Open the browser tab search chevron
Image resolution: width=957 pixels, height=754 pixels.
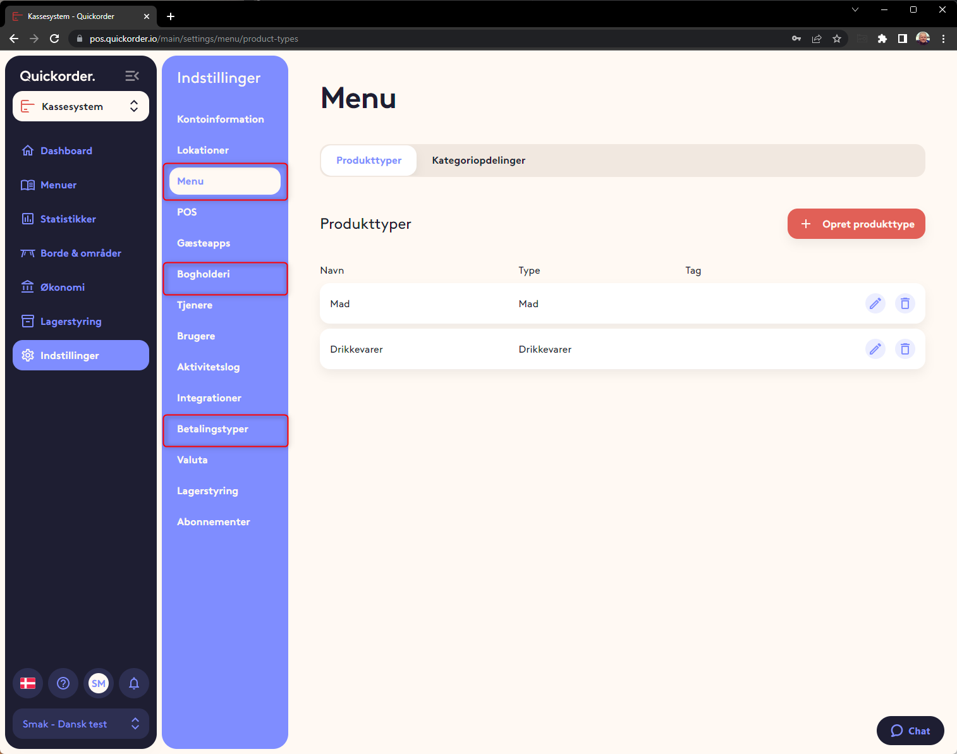[855, 9]
